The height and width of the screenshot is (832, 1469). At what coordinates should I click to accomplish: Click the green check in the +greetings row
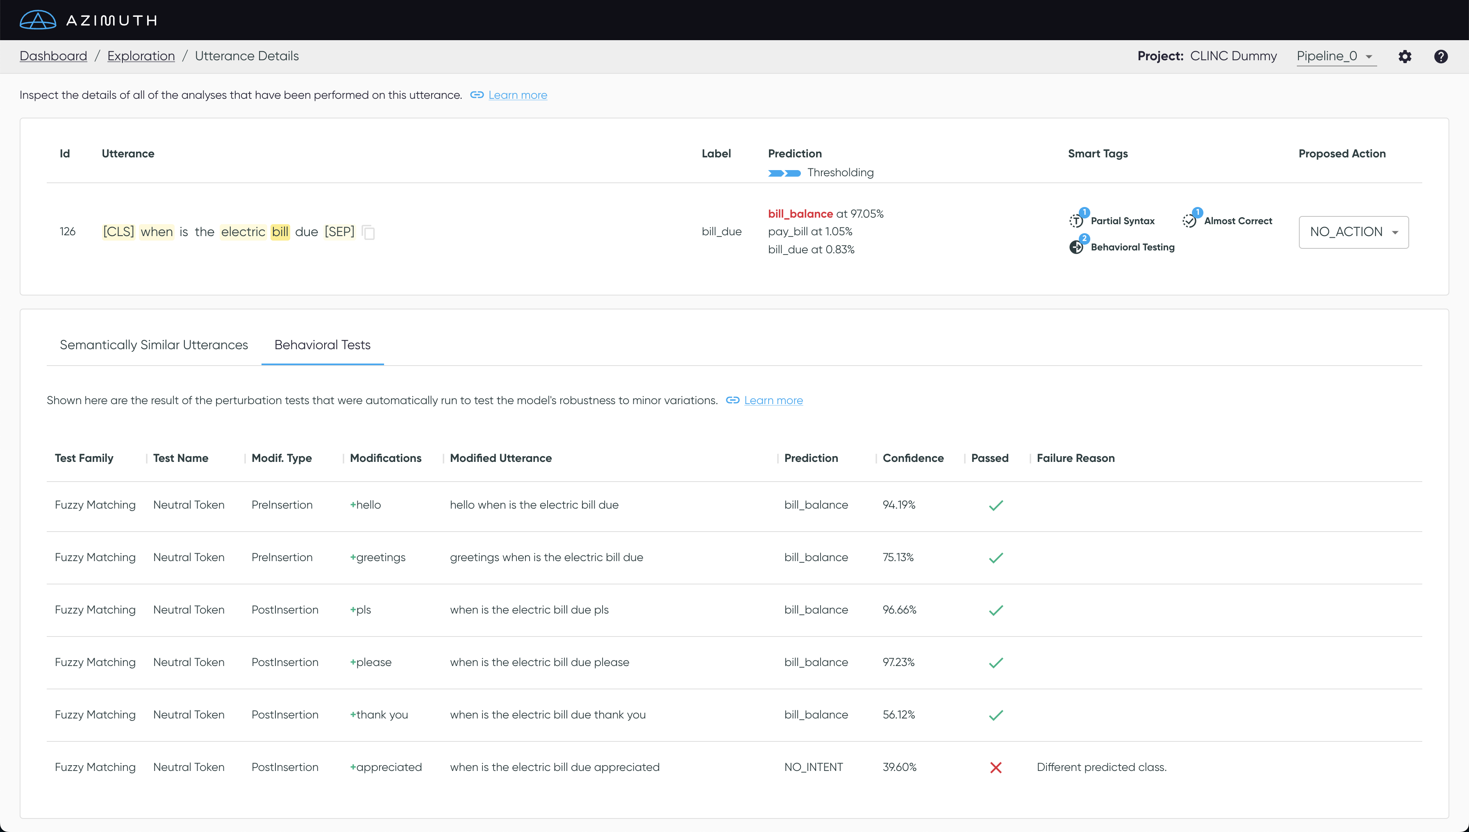click(996, 558)
